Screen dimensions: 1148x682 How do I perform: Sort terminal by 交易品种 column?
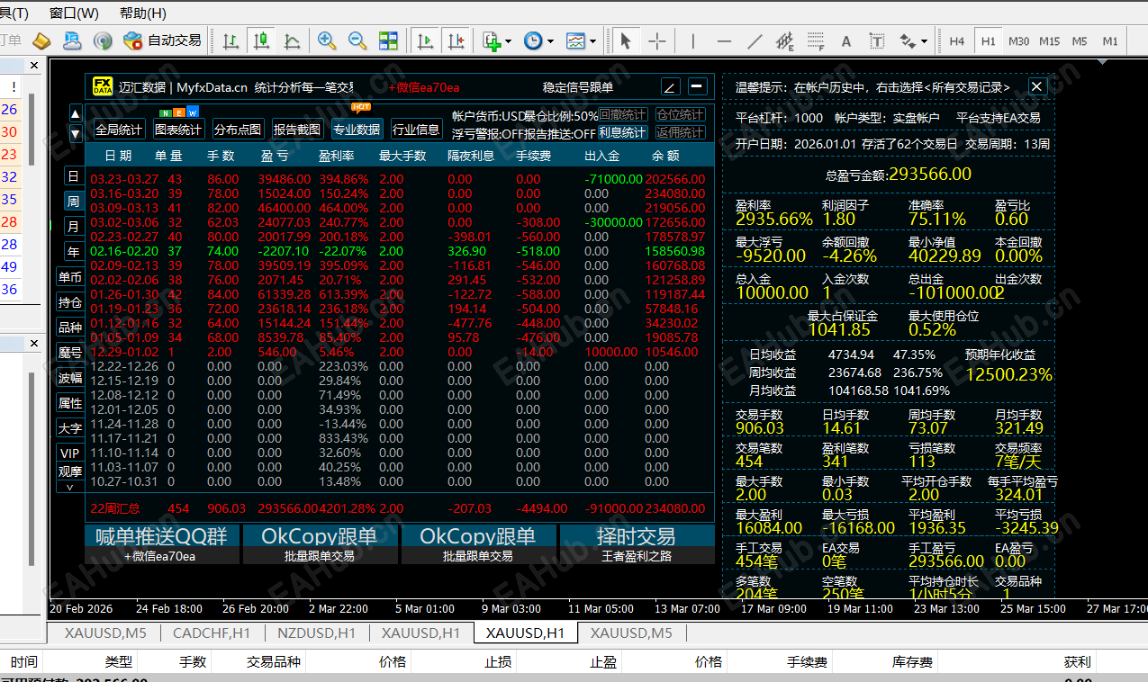[274, 661]
